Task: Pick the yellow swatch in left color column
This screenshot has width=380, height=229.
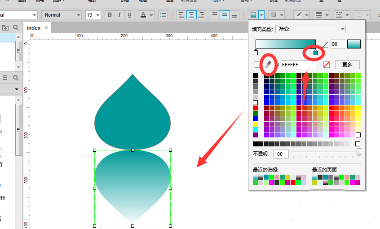Action: (x=255, y=124)
